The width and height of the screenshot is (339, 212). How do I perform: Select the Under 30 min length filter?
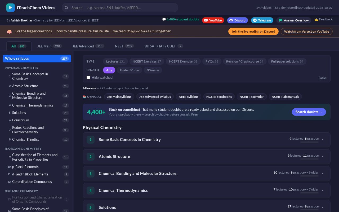pos(130,70)
